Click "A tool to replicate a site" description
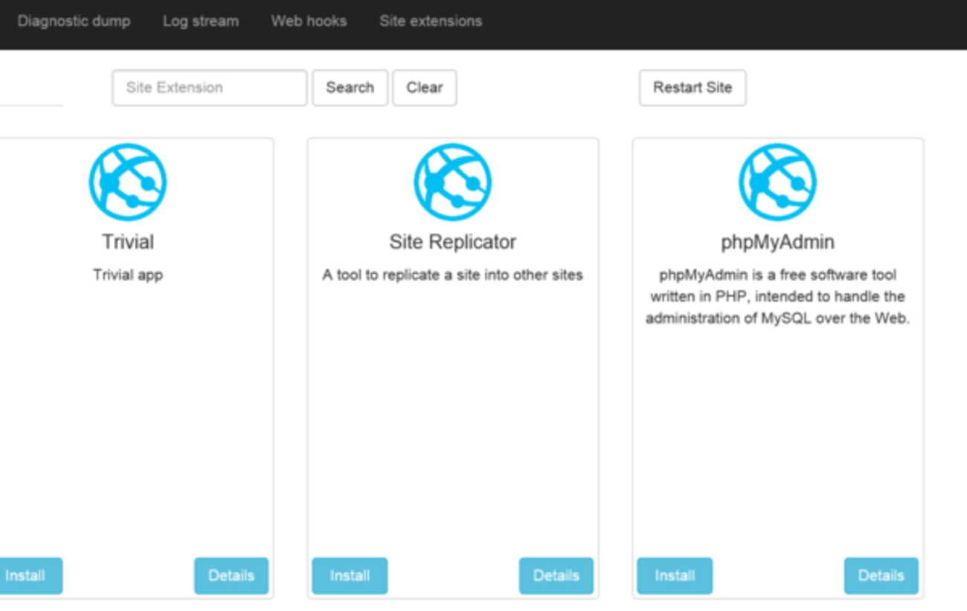 pos(453,275)
